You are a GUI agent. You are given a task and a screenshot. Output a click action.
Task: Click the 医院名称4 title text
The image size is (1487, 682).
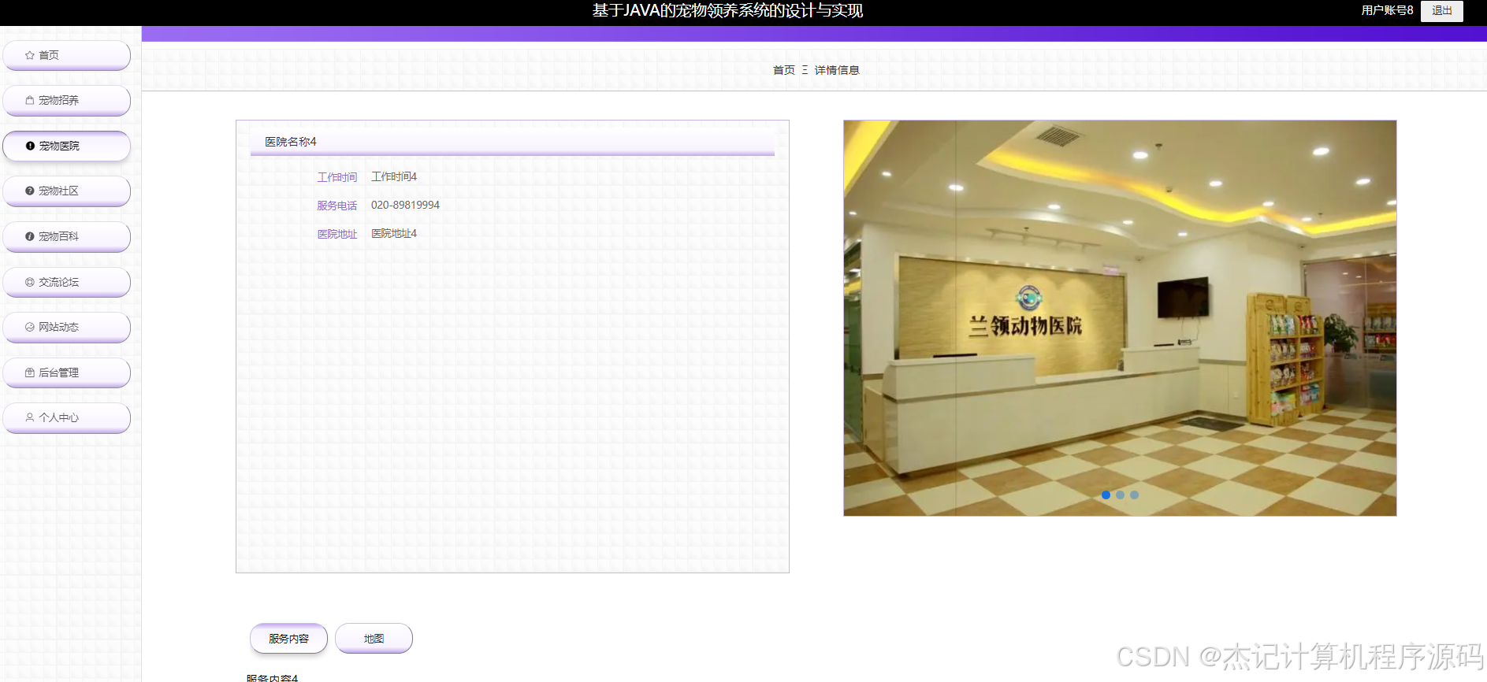pyautogui.click(x=291, y=142)
